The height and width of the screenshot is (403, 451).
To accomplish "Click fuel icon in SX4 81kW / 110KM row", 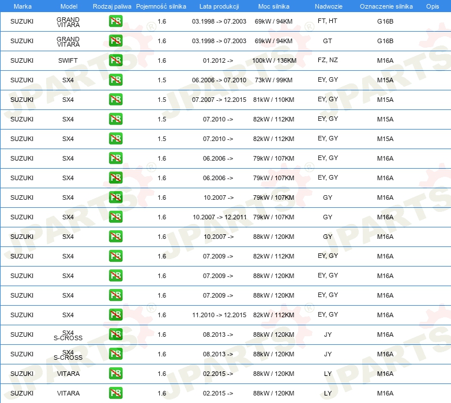I will tap(115, 100).
